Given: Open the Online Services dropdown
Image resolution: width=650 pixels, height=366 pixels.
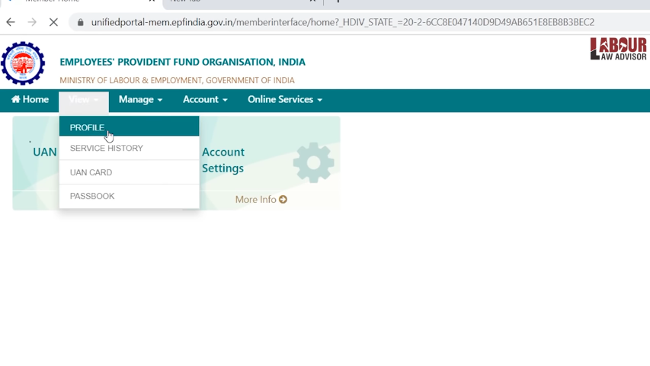Looking at the screenshot, I should click(x=285, y=100).
